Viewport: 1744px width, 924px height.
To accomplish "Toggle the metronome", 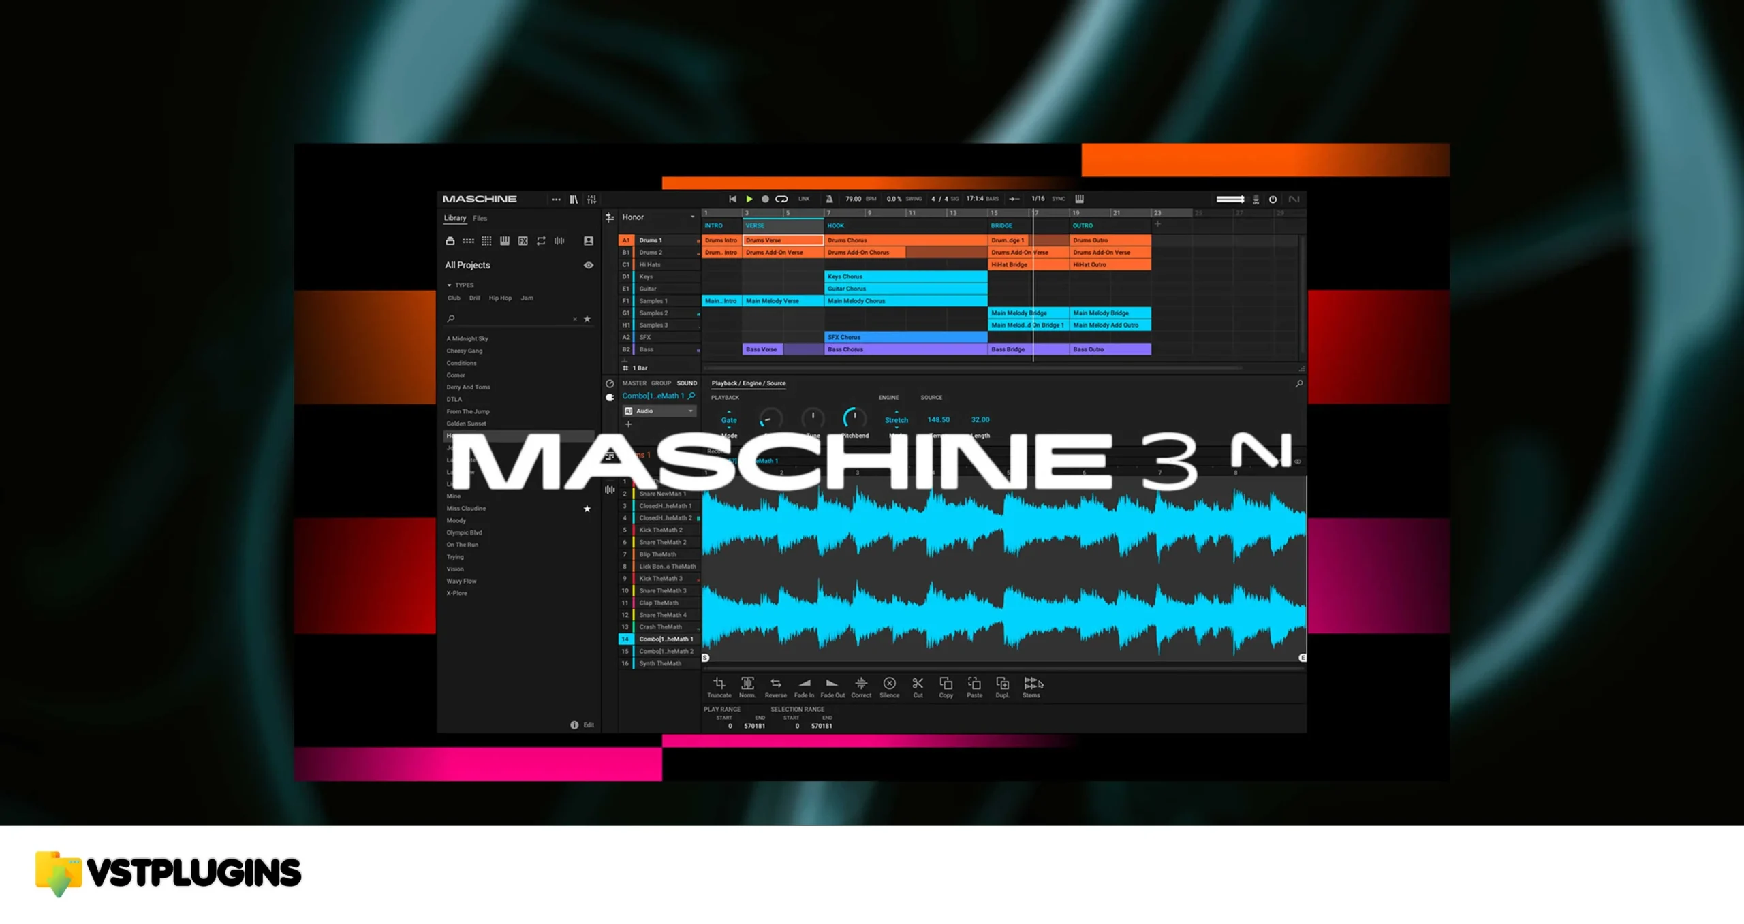I will [x=829, y=200].
